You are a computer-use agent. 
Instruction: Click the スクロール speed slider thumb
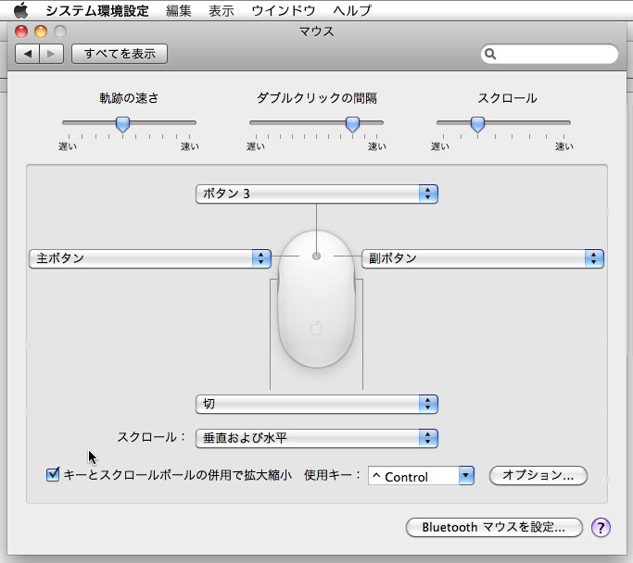(x=477, y=124)
